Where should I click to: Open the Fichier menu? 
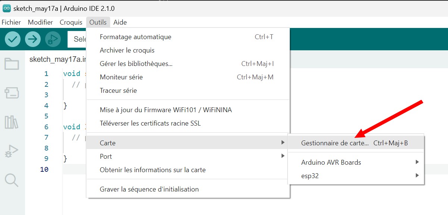coord(11,22)
